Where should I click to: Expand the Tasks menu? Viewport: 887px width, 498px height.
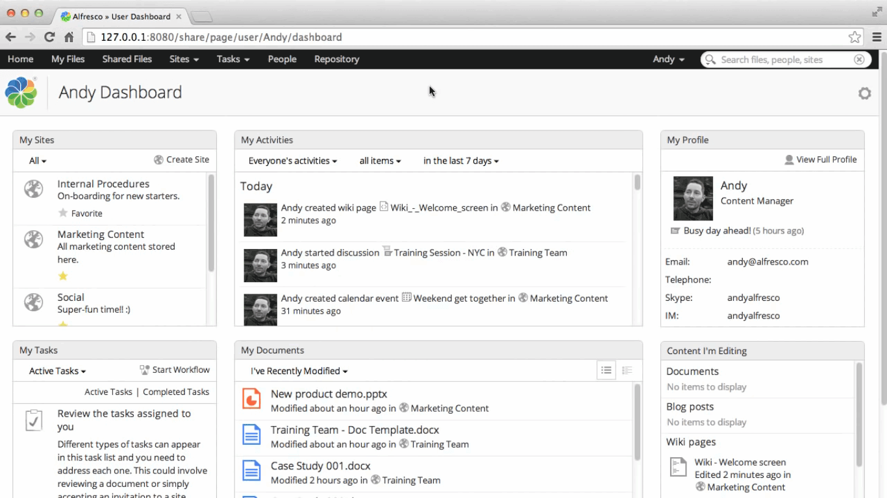click(233, 59)
